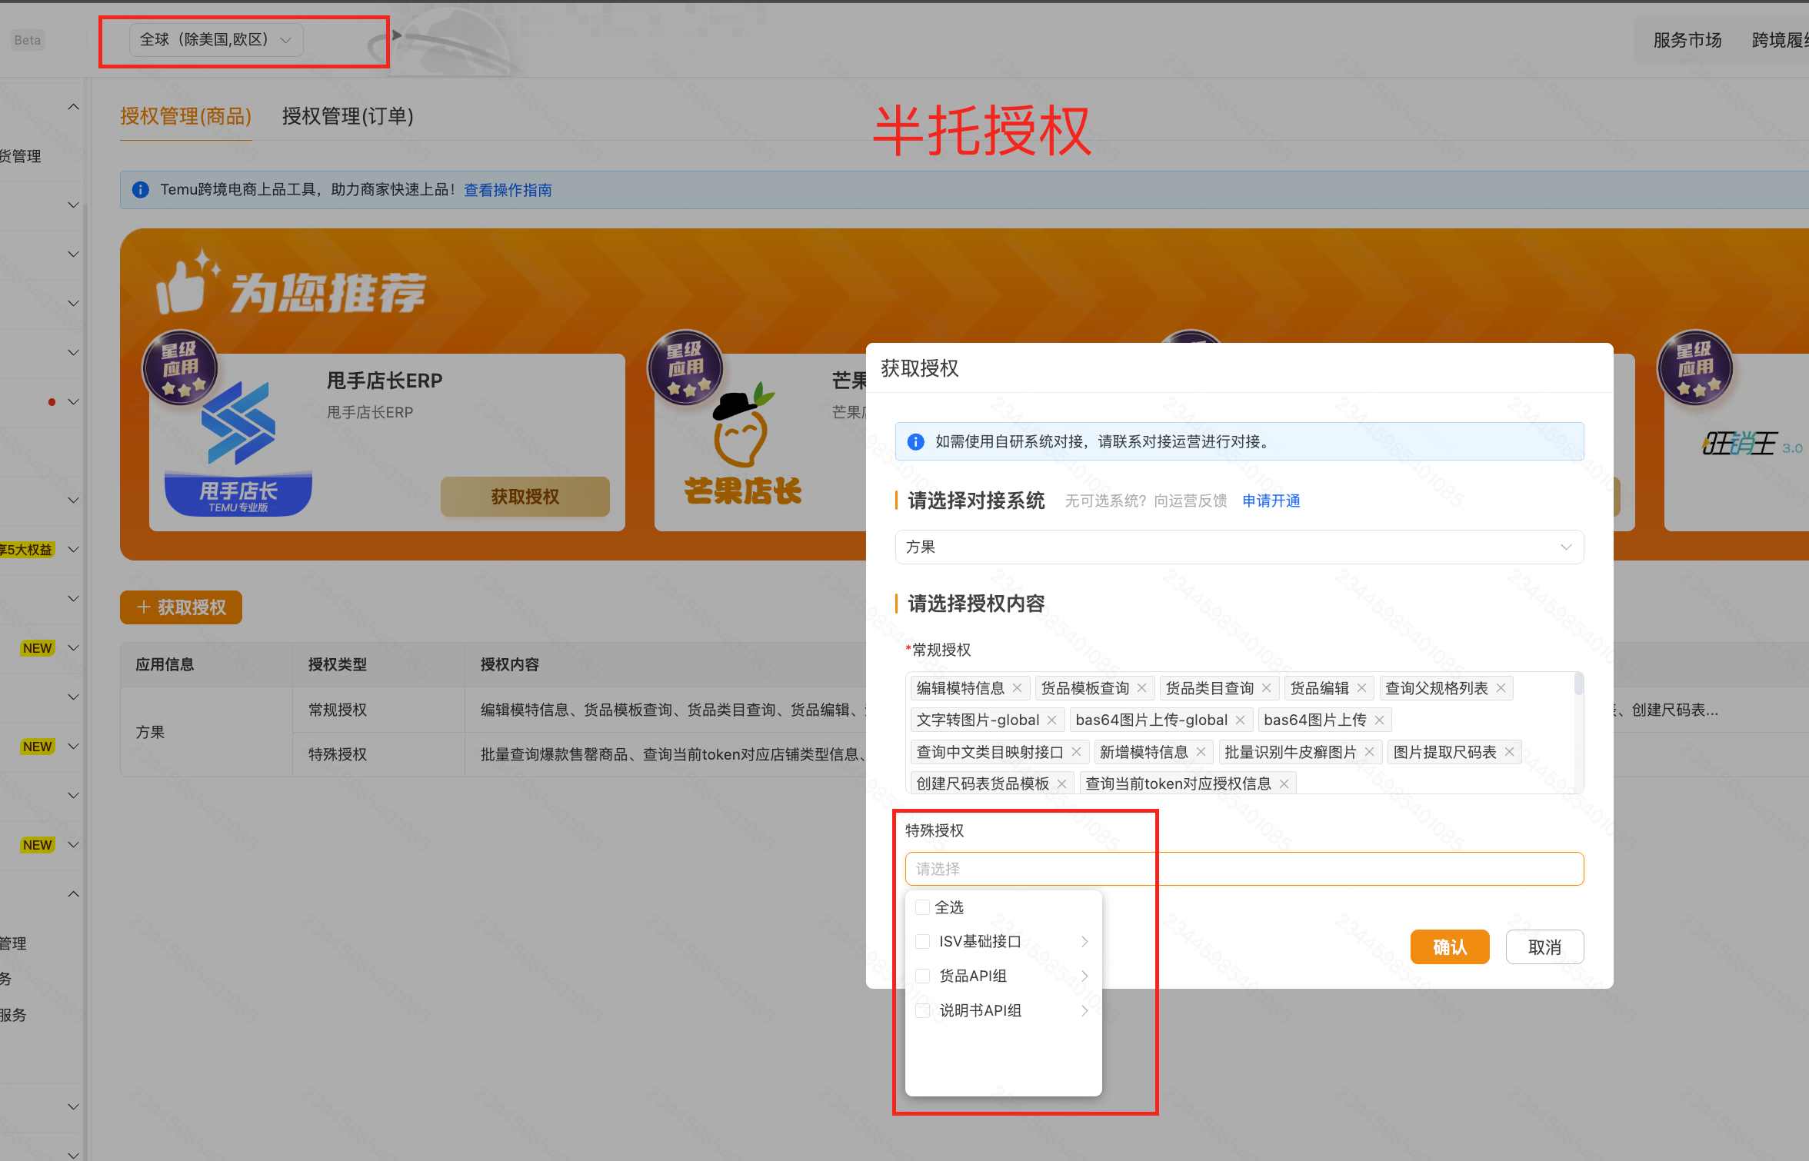Remove the 货品编辑 tag
This screenshot has height=1161, width=1809.
click(x=1361, y=688)
